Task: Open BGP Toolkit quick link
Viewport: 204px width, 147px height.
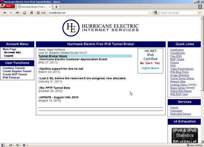Action: pos(177,59)
